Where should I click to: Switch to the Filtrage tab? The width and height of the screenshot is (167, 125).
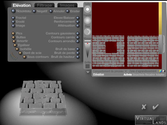(x=44, y=5)
